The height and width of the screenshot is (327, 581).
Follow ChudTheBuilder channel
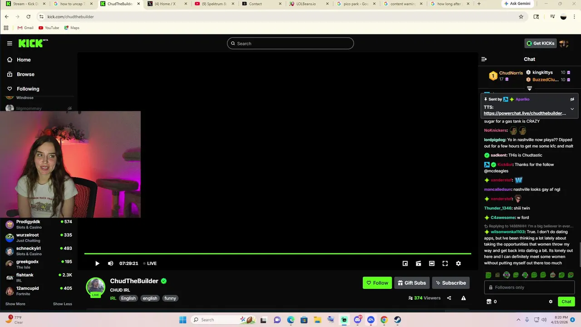click(x=377, y=283)
